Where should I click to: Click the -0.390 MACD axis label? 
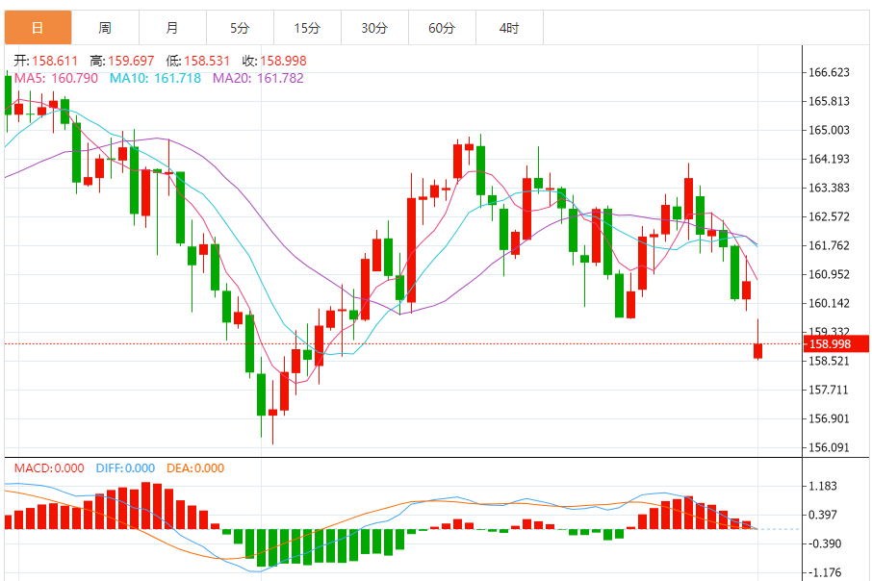pyautogui.click(x=823, y=543)
